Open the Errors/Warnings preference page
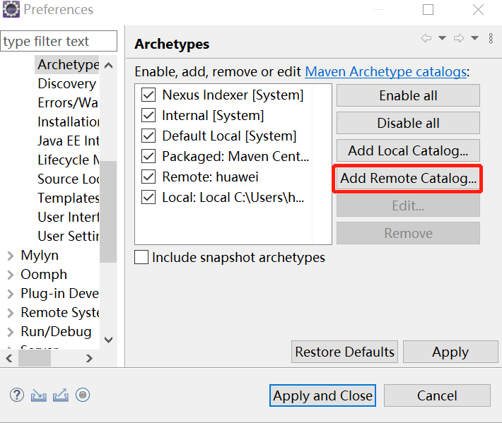Image resolution: width=502 pixels, height=423 pixels. (x=68, y=103)
